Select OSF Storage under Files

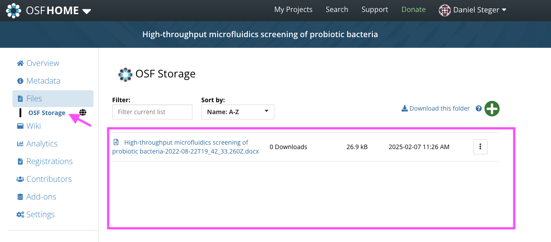pyautogui.click(x=47, y=113)
